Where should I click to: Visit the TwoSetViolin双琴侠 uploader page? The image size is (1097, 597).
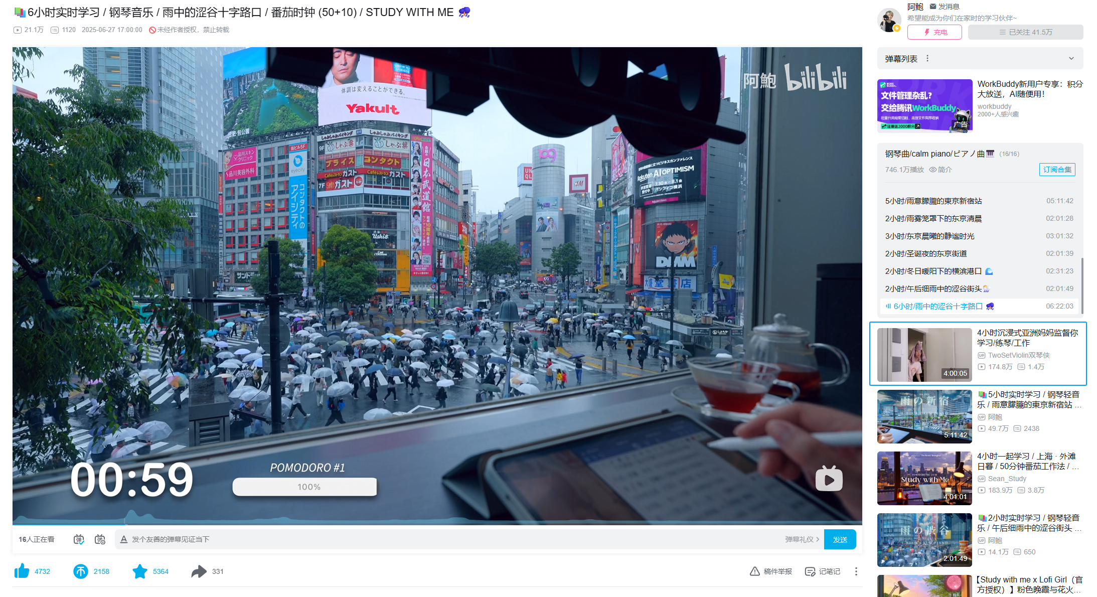[x=1019, y=355]
